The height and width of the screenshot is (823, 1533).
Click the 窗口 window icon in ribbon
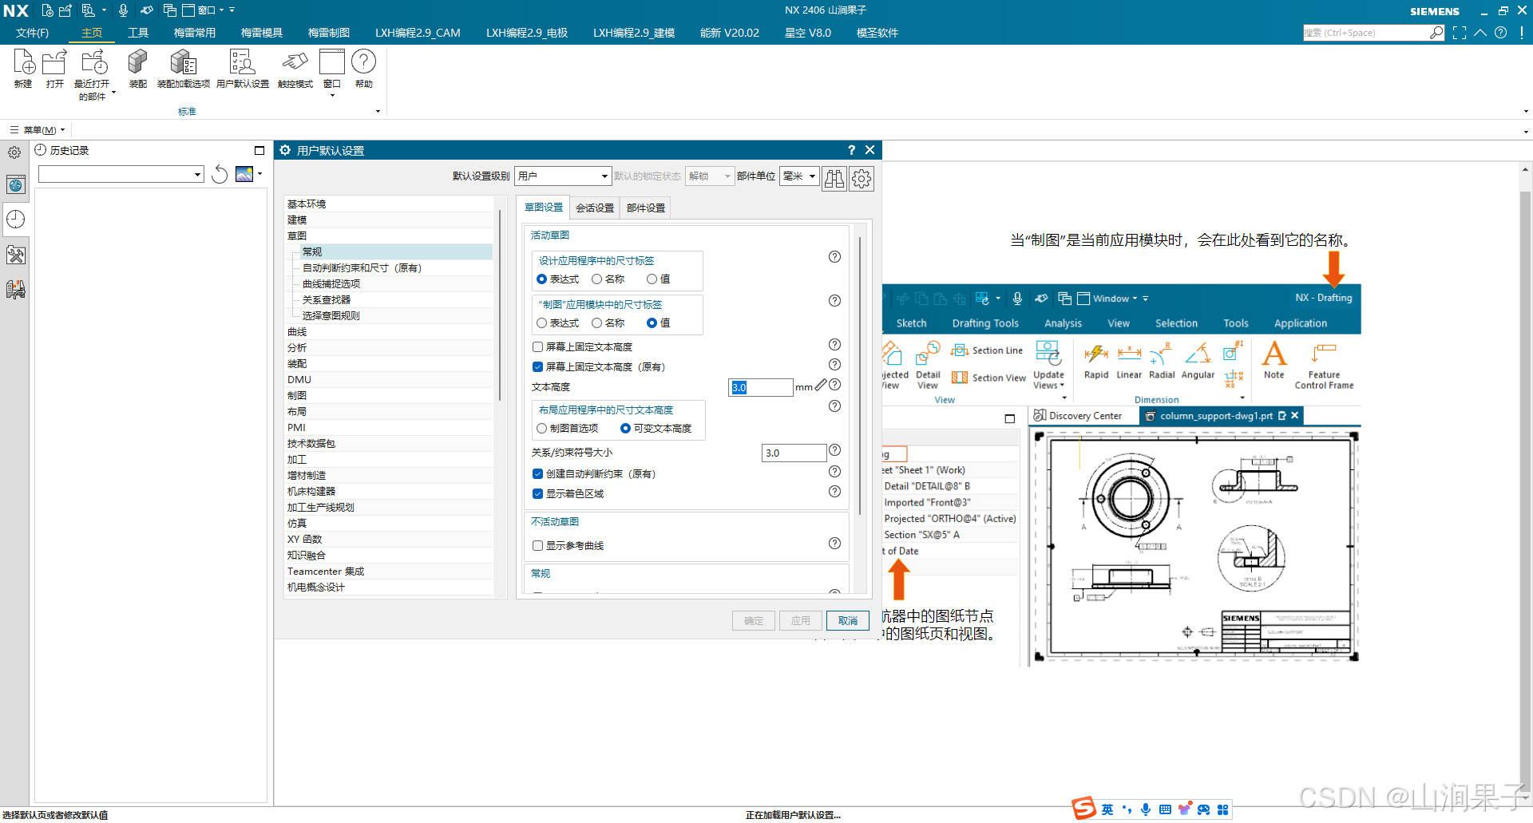(332, 62)
